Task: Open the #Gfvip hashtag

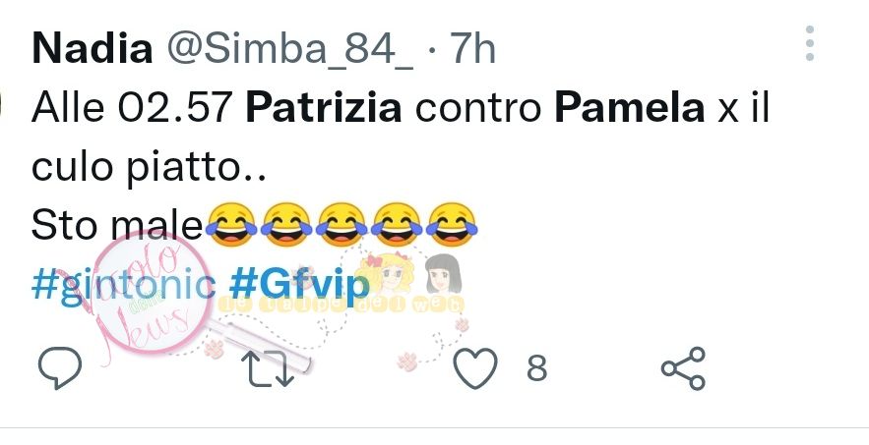Action: pos(299,286)
